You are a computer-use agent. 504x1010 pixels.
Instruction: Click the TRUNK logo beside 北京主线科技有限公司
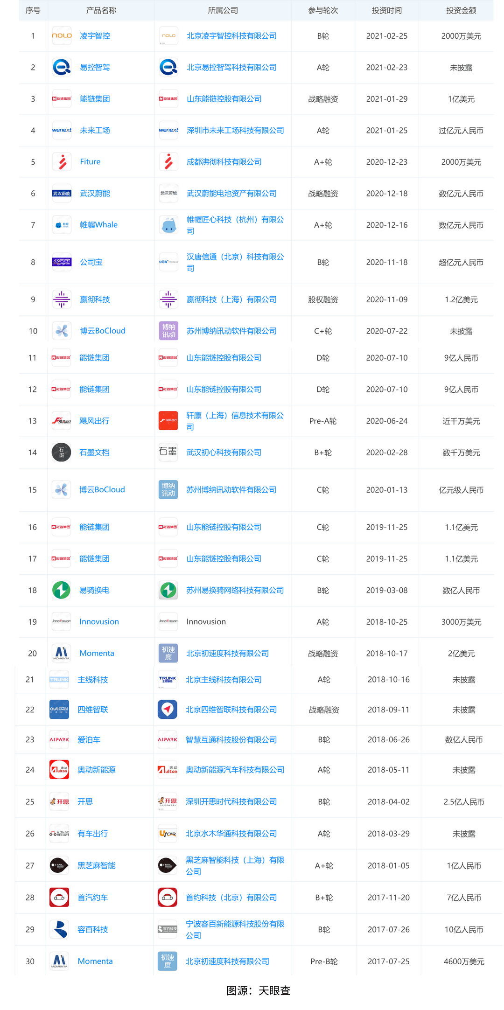click(168, 680)
